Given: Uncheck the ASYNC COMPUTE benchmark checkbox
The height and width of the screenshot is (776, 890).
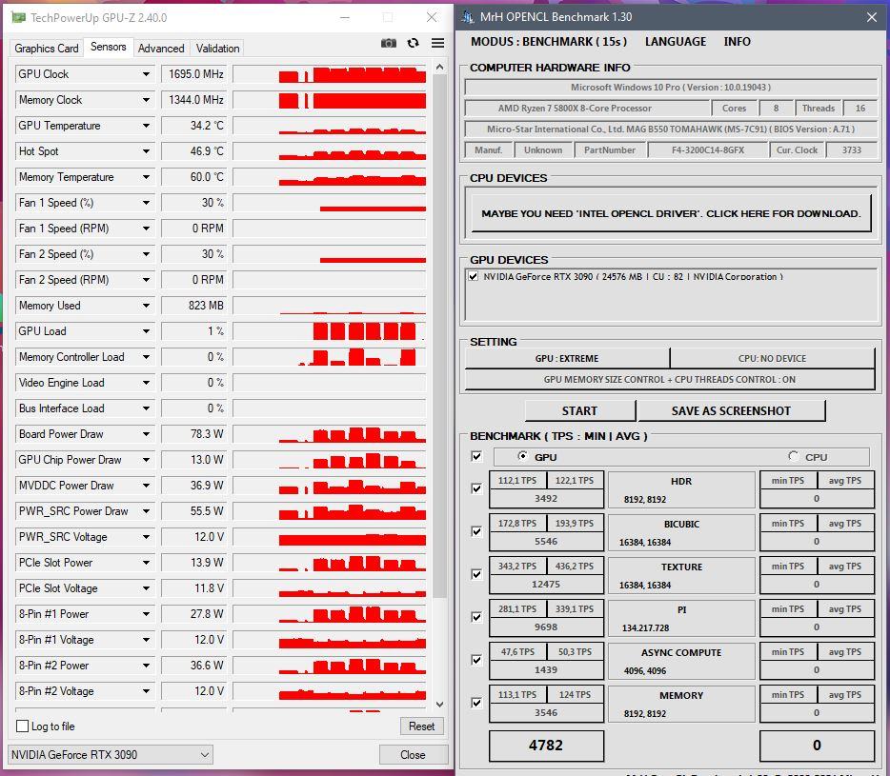Looking at the screenshot, I should coord(476,660).
